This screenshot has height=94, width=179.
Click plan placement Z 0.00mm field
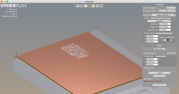(152, 65)
